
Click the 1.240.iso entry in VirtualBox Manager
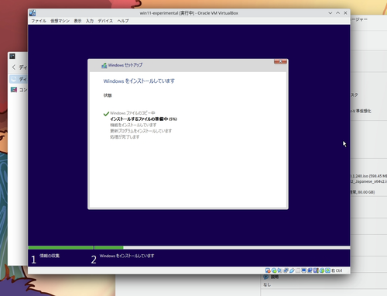(x=368, y=176)
